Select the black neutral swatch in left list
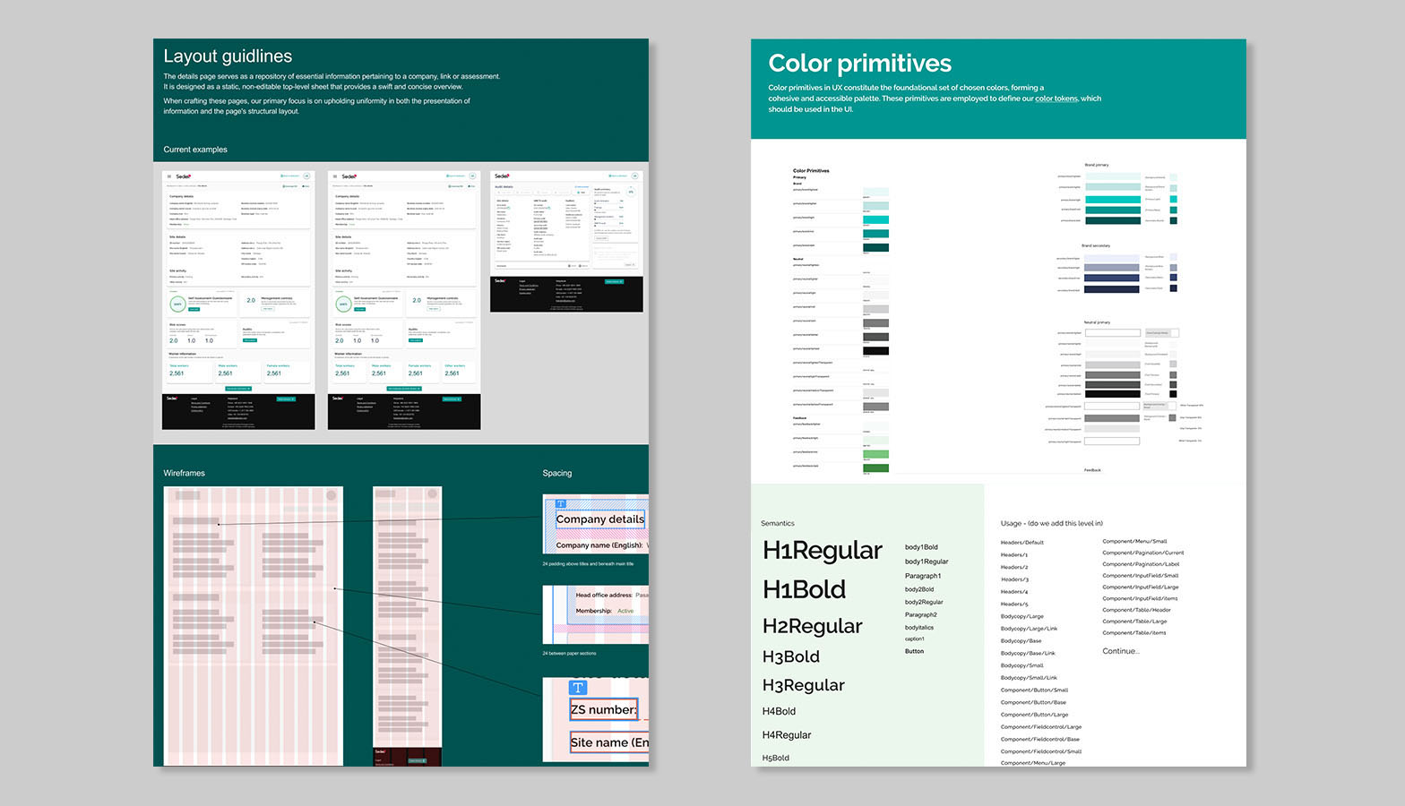1405x806 pixels. [875, 351]
